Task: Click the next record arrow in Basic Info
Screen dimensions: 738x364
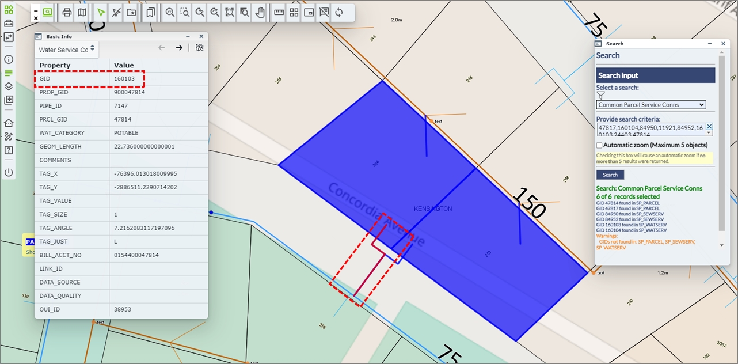Action: [179, 48]
